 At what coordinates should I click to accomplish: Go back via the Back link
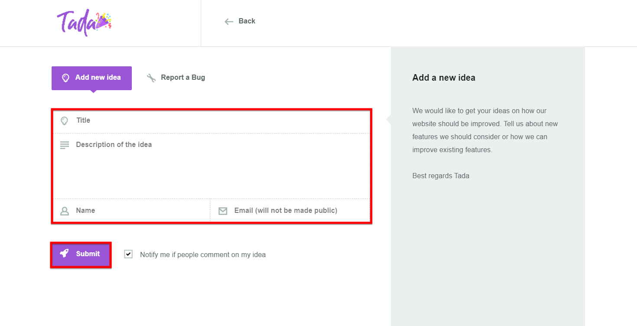(240, 21)
